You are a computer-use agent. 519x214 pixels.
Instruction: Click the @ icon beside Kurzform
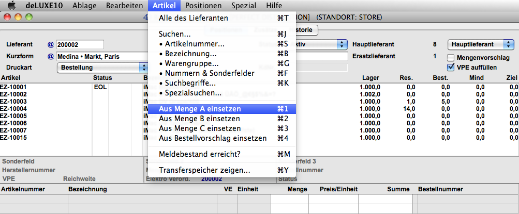tap(51, 56)
